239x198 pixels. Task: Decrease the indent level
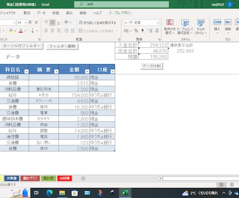point(67,31)
